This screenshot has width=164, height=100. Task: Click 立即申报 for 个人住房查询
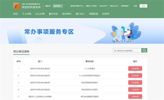135,68
